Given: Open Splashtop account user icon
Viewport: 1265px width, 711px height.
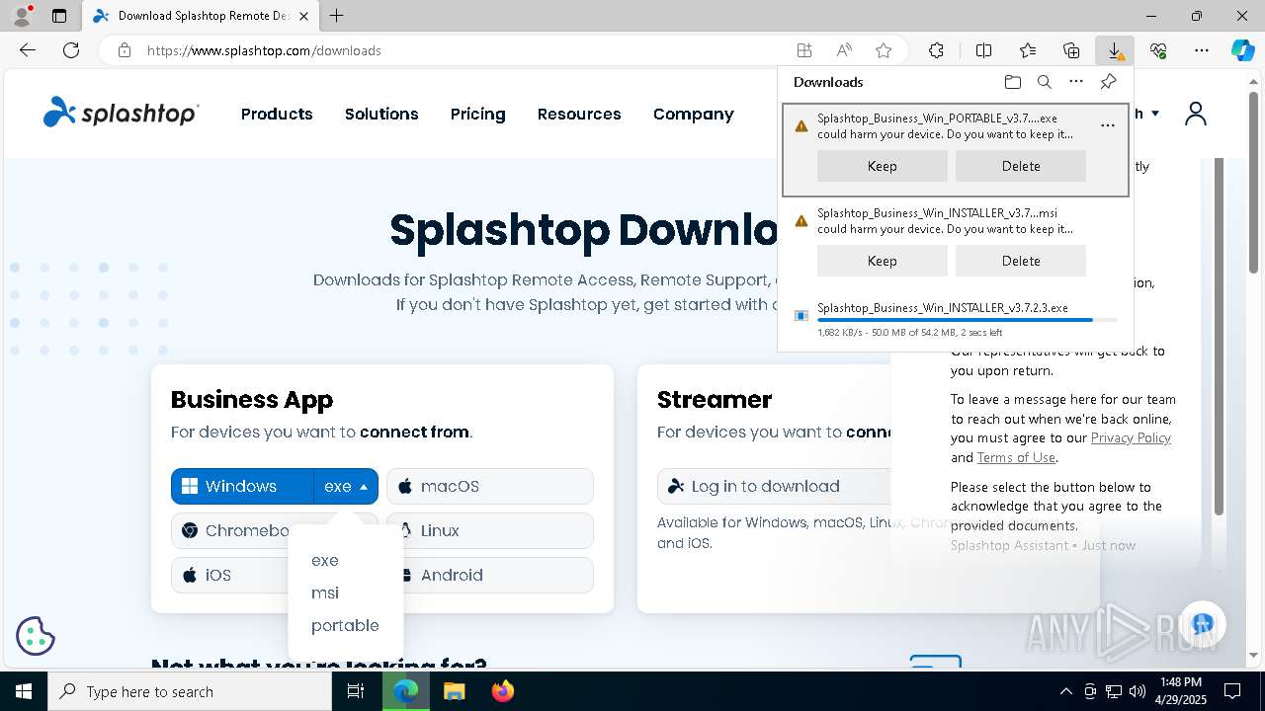Looking at the screenshot, I should pyautogui.click(x=1196, y=114).
